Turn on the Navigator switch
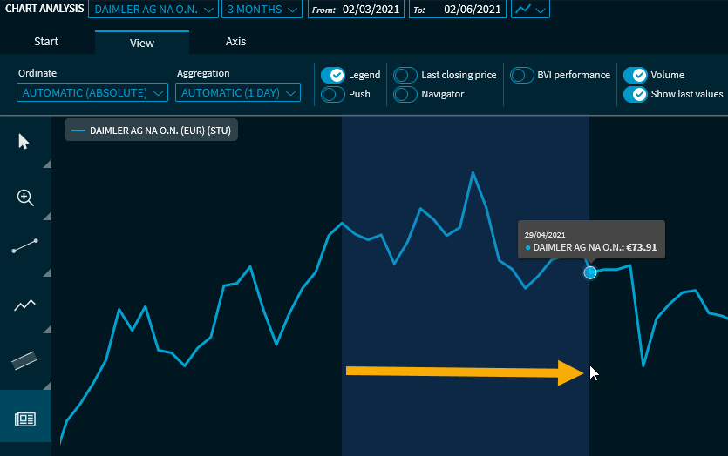Viewport: 728px width, 456px height. (405, 94)
